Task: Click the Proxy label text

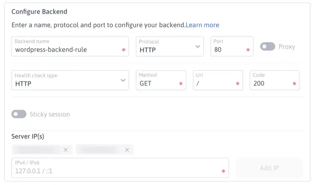Action: [x=287, y=47]
